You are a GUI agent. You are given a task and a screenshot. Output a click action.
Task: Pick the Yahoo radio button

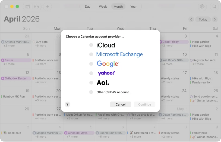click(x=91, y=73)
